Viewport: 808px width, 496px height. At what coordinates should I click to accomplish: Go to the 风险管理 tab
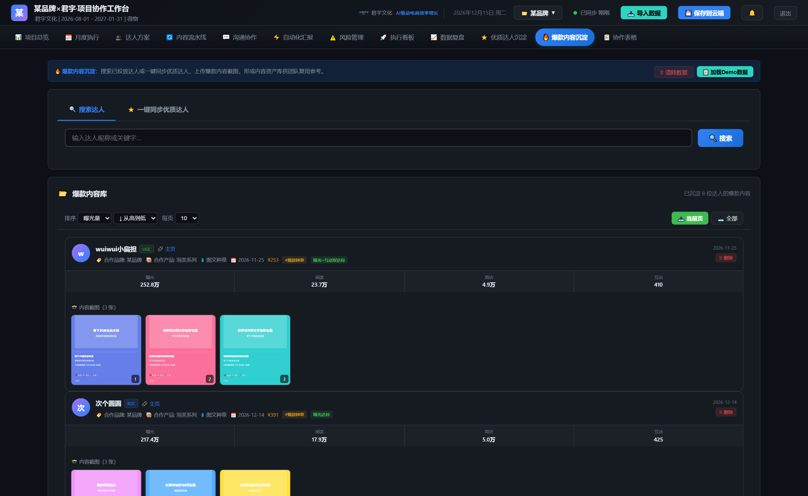point(346,37)
